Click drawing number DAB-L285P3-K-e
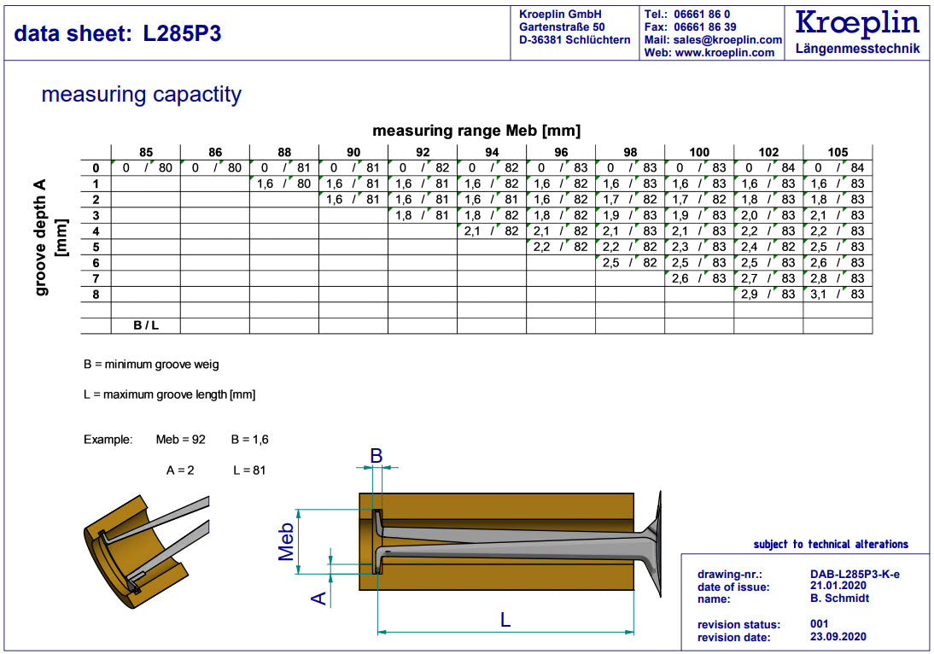The height and width of the screenshot is (654, 934). 854,575
